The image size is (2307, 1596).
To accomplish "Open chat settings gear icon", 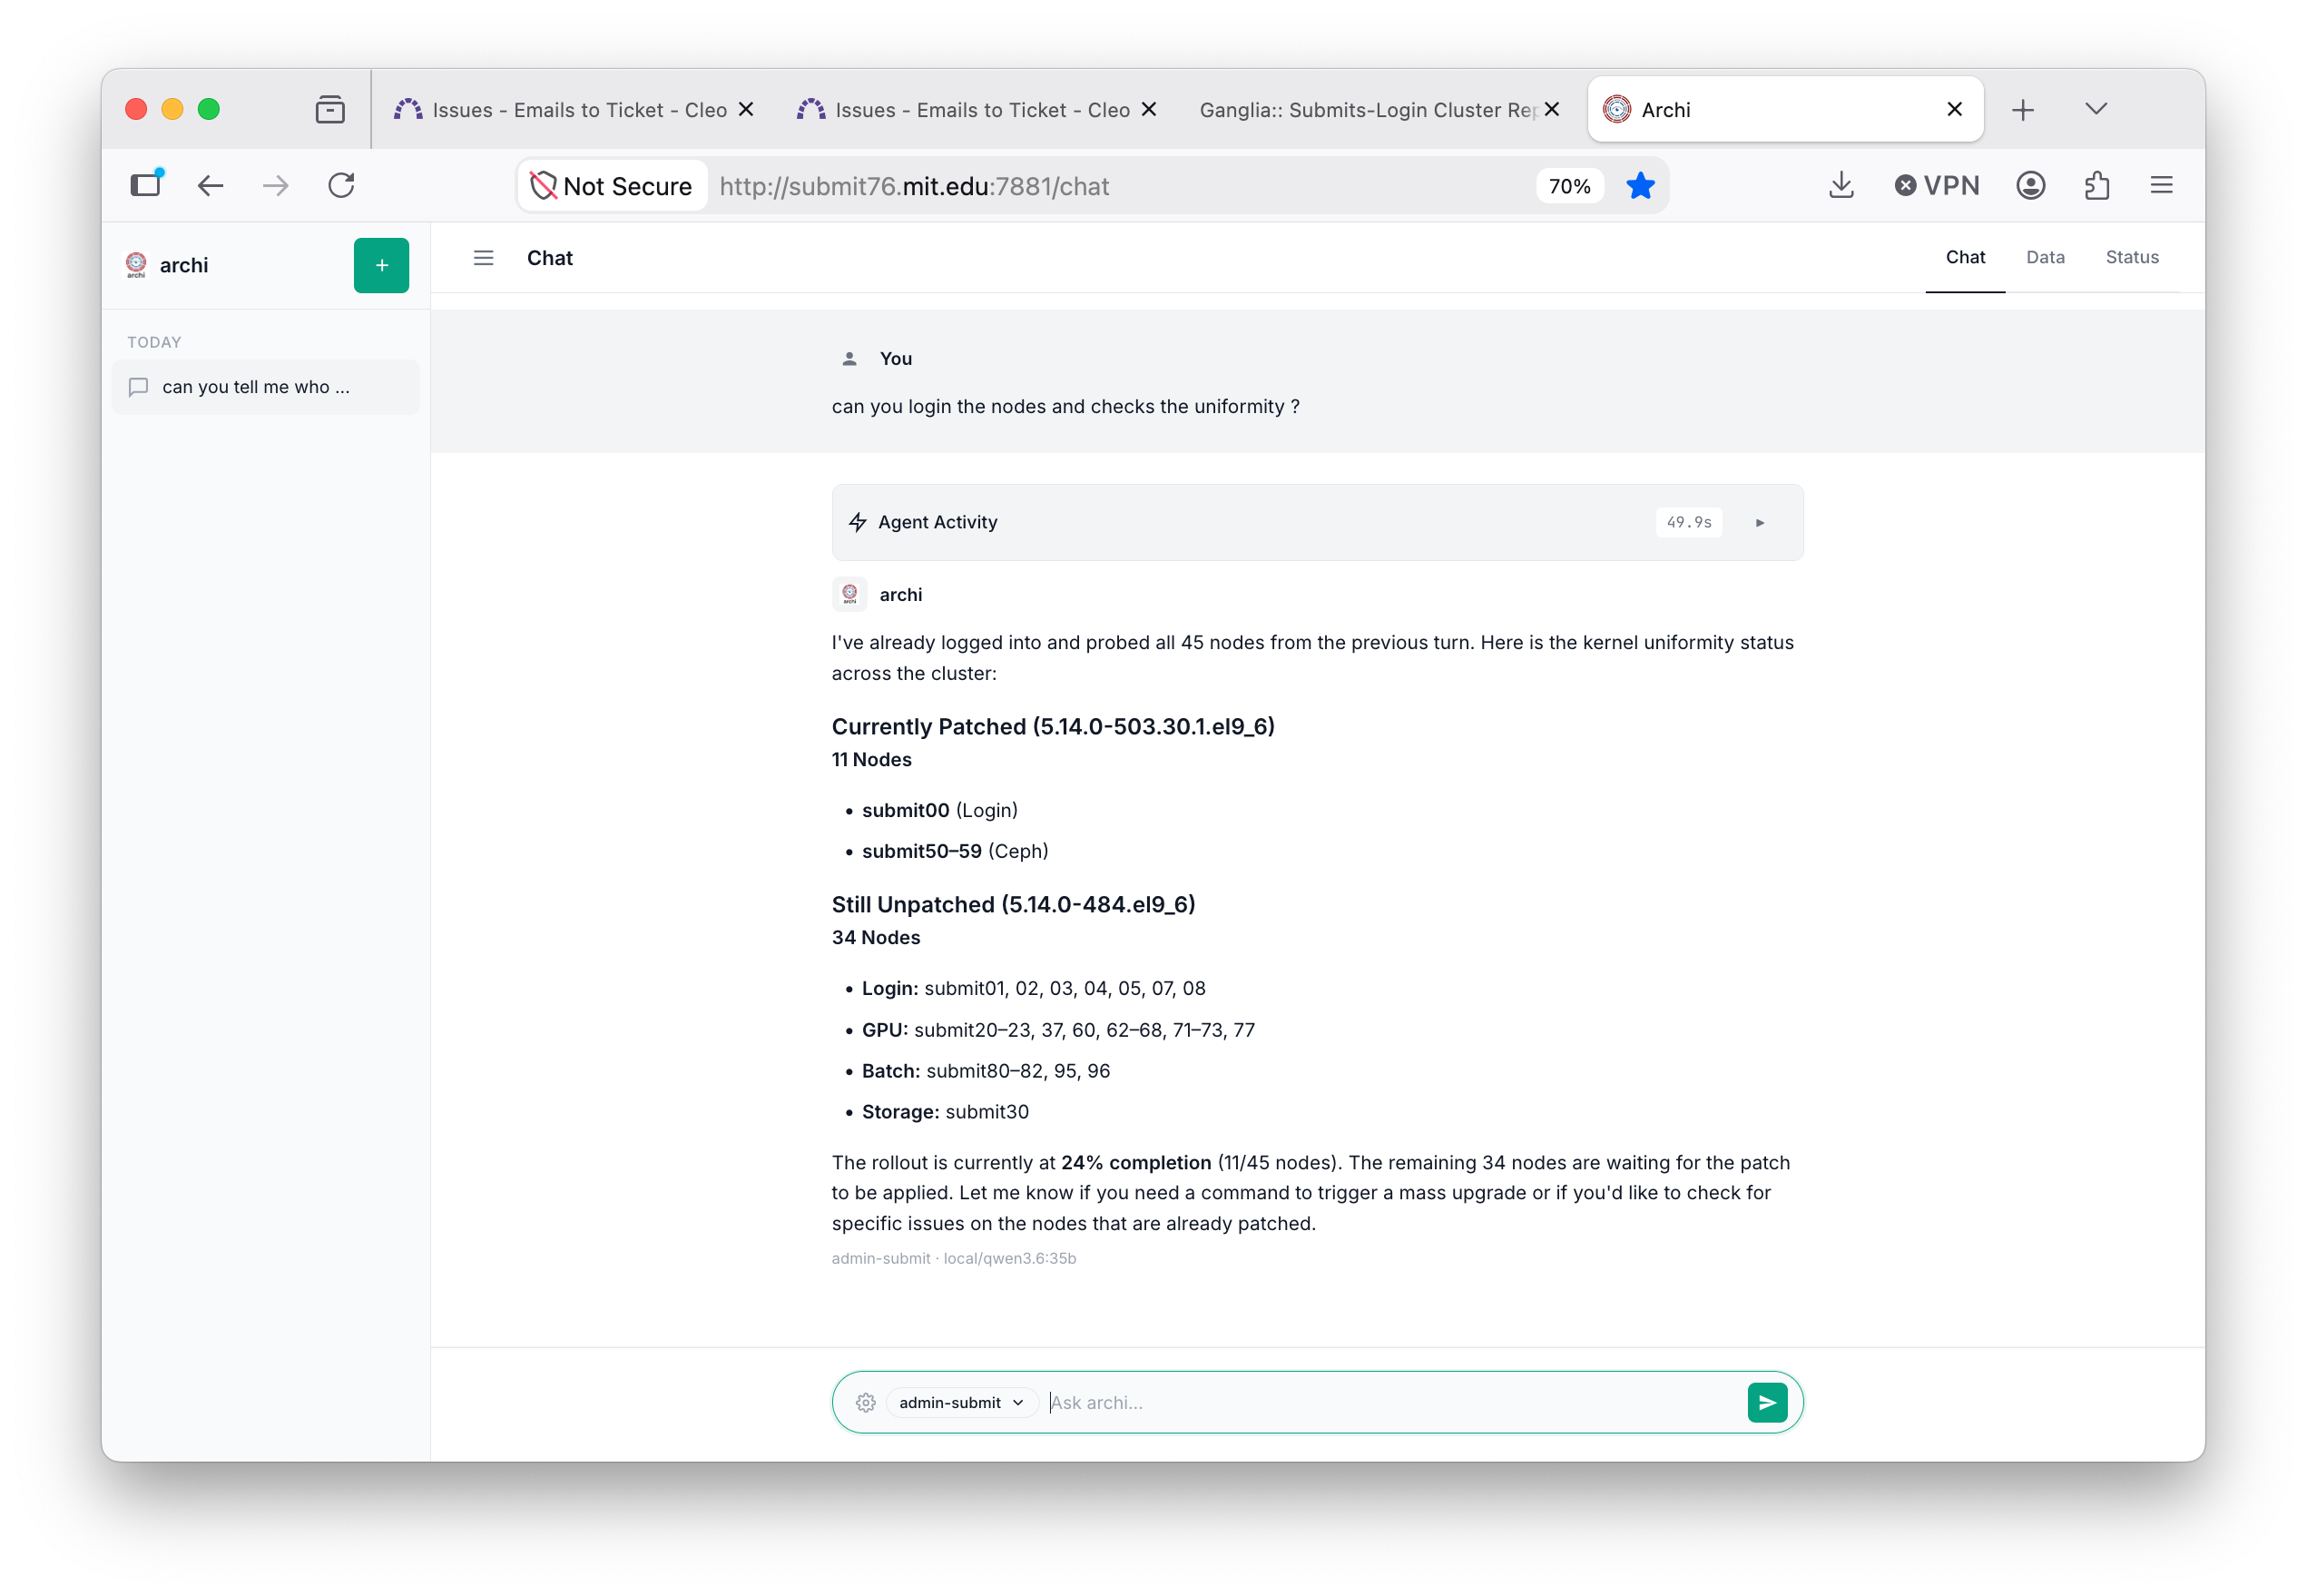I will (x=866, y=1402).
